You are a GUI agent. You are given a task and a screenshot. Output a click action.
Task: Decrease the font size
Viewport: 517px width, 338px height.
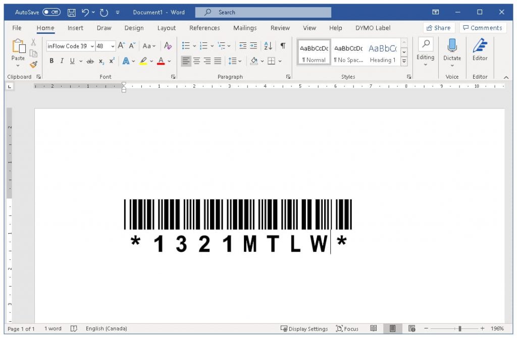132,45
